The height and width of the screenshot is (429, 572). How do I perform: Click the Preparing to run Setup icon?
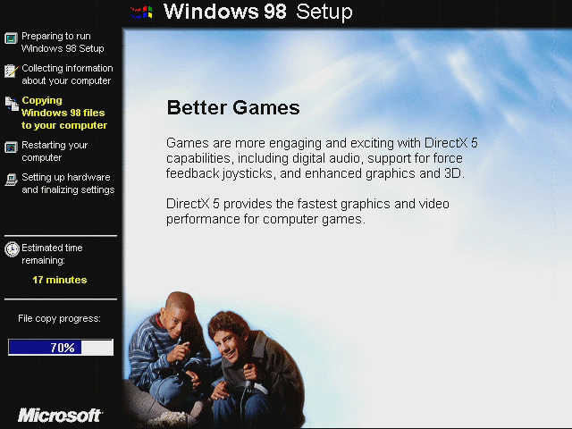coord(11,38)
